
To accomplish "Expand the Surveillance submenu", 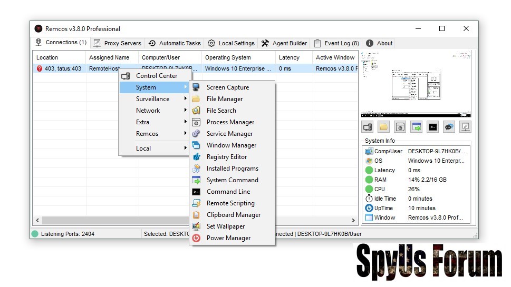I will tap(153, 99).
